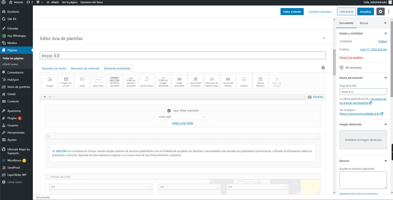The width and height of the screenshot is (393, 200).
Task: Add an Imagen element
Action: tap(50, 81)
